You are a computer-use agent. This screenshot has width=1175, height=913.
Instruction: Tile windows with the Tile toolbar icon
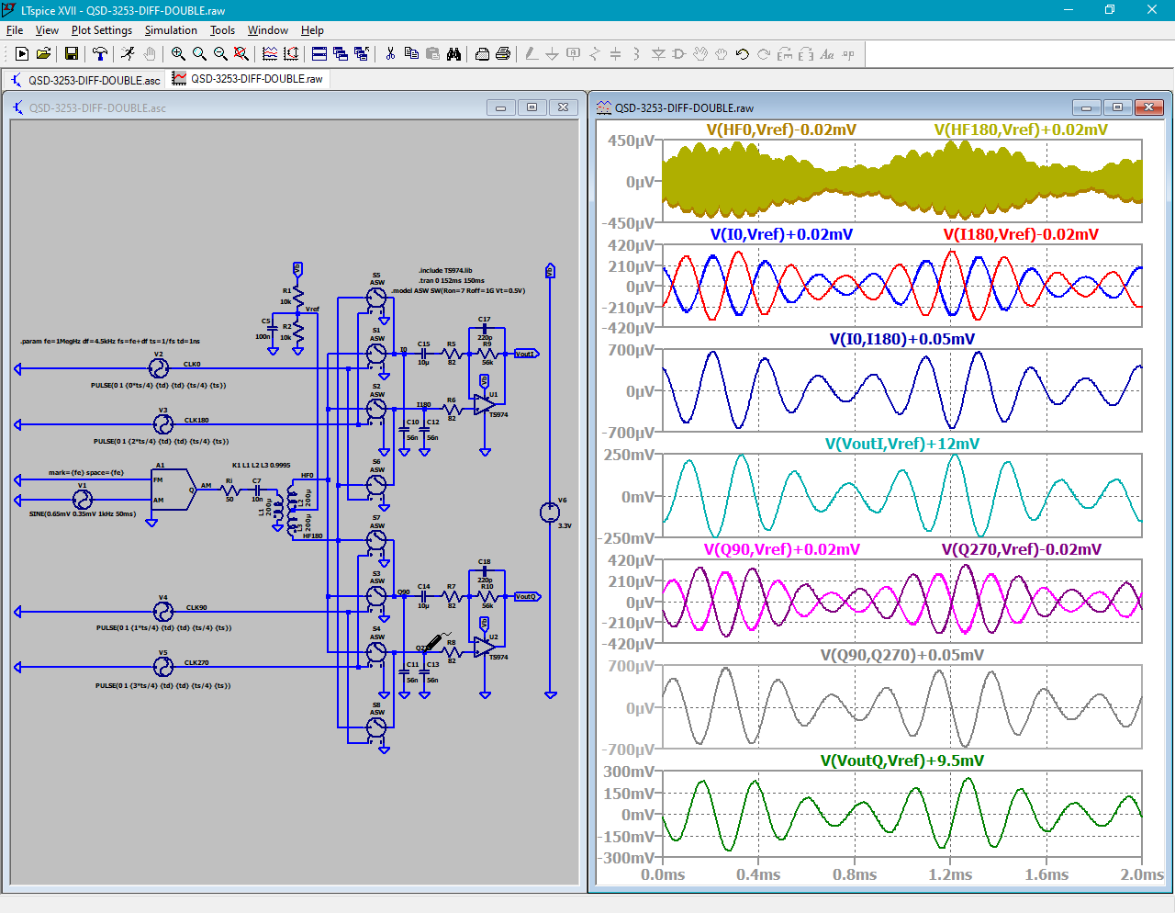[319, 54]
